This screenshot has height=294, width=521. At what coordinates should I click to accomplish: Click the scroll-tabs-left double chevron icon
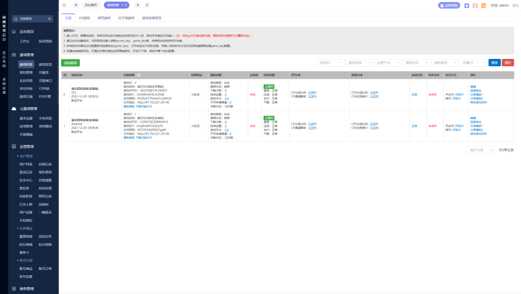[76, 5]
